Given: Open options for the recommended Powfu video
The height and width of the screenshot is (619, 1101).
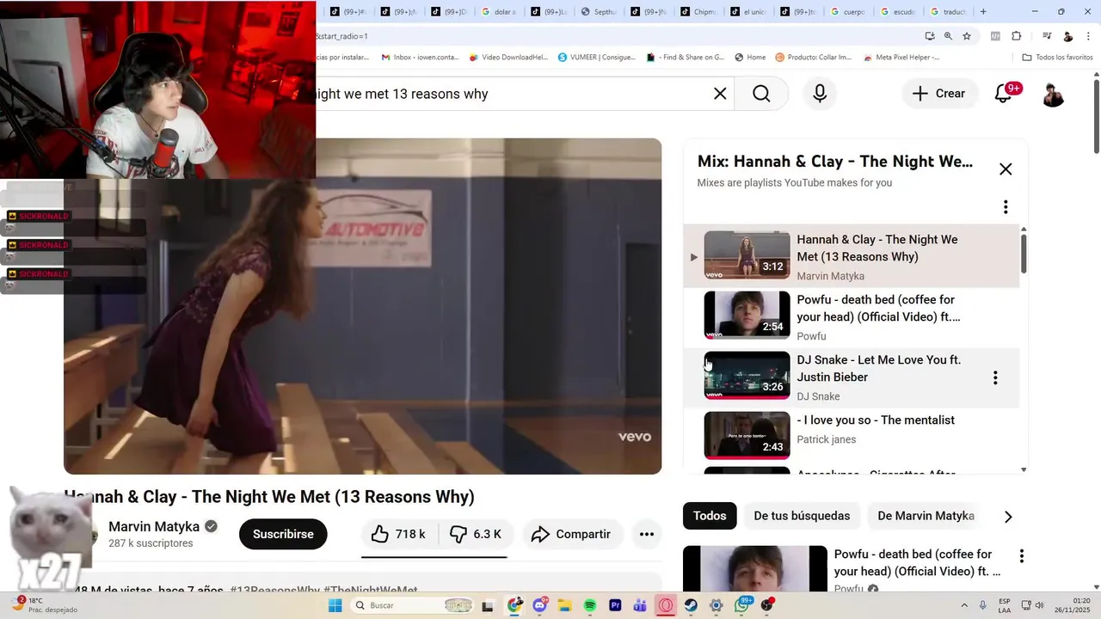Looking at the screenshot, I should pos(1021,556).
